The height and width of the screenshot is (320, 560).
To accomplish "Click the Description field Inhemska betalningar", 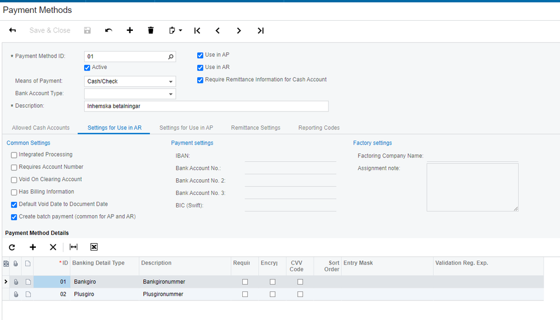I will click(206, 106).
